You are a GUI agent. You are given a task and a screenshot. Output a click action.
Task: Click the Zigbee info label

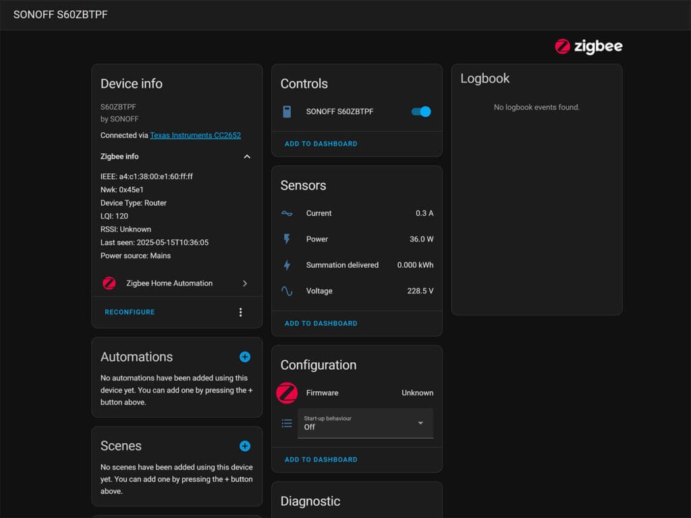point(119,156)
